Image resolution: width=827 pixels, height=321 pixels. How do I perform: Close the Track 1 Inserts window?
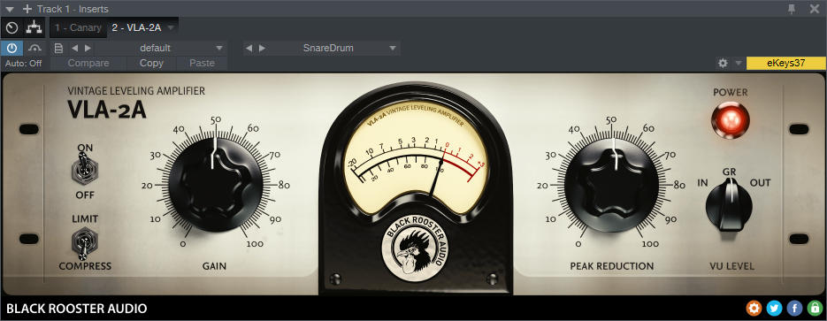pos(815,9)
